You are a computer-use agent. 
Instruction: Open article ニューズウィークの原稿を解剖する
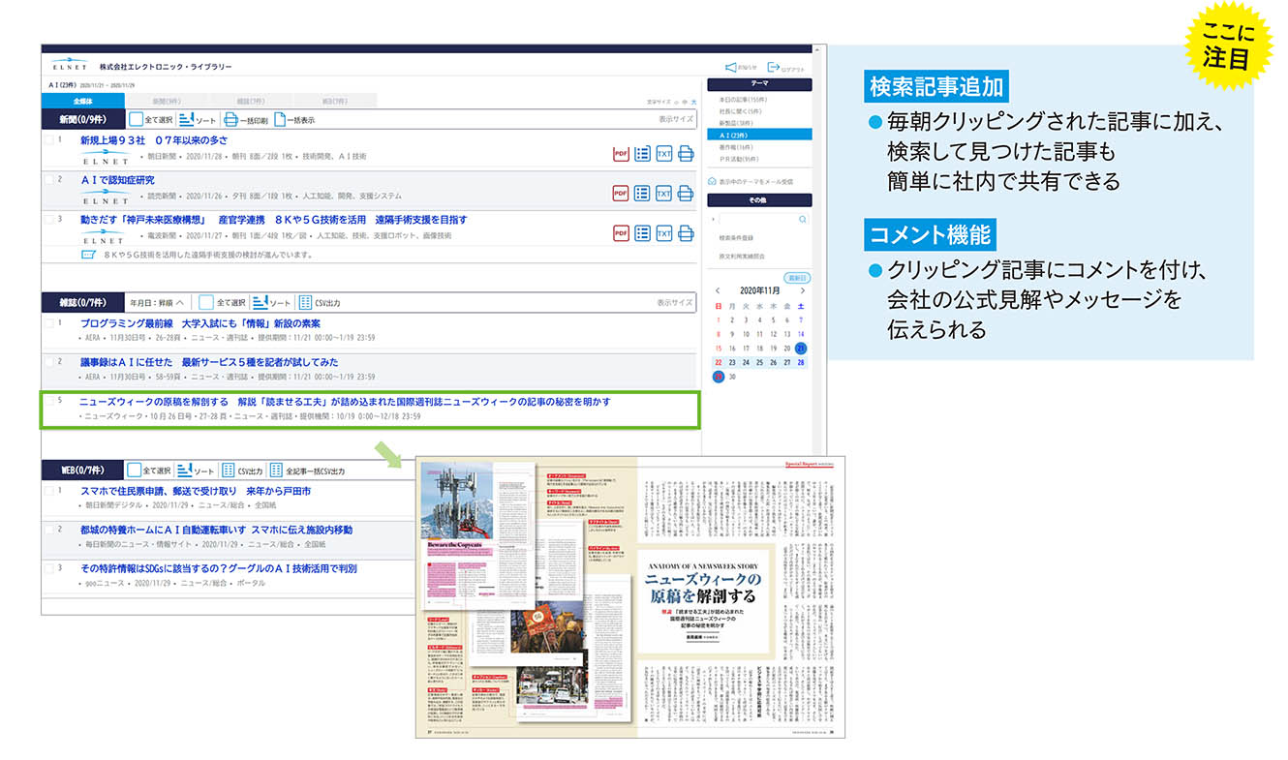pos(345,402)
